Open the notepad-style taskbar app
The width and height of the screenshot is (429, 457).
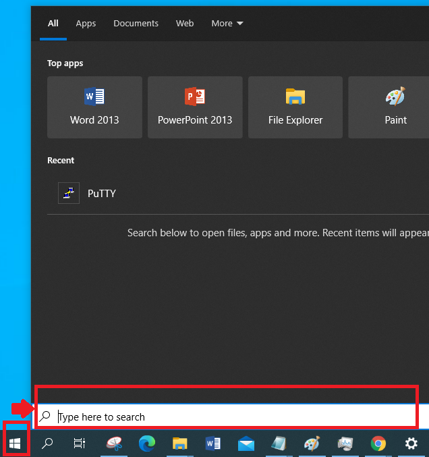279,443
